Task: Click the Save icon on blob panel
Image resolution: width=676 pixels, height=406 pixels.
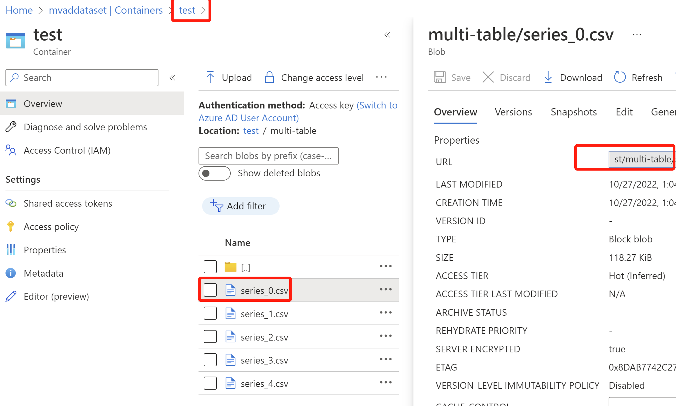Action: [x=440, y=78]
